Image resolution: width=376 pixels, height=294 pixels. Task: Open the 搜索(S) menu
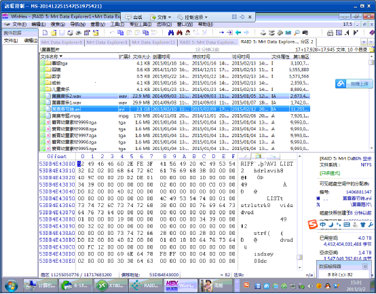58,24
